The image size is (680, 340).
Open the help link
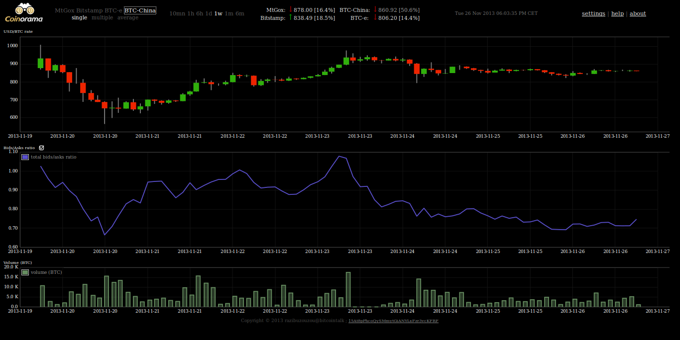617,13
